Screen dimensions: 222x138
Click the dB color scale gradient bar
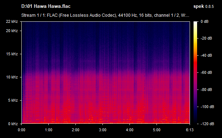(195, 73)
